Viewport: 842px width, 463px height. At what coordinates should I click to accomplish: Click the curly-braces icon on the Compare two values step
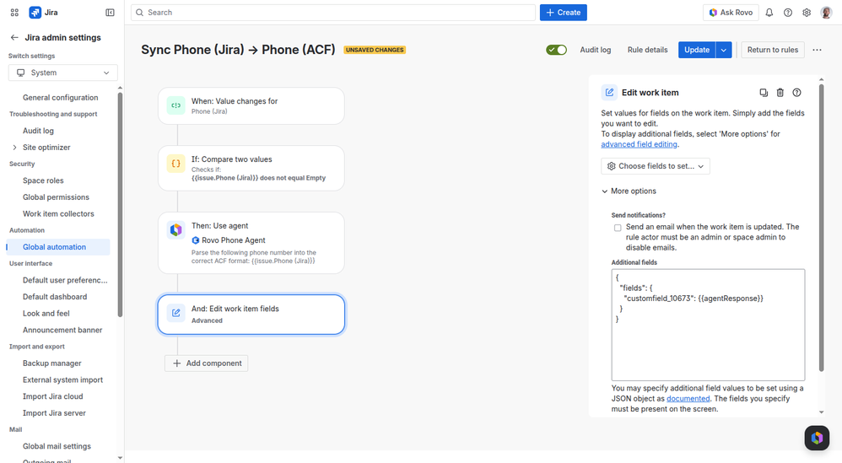(x=175, y=164)
